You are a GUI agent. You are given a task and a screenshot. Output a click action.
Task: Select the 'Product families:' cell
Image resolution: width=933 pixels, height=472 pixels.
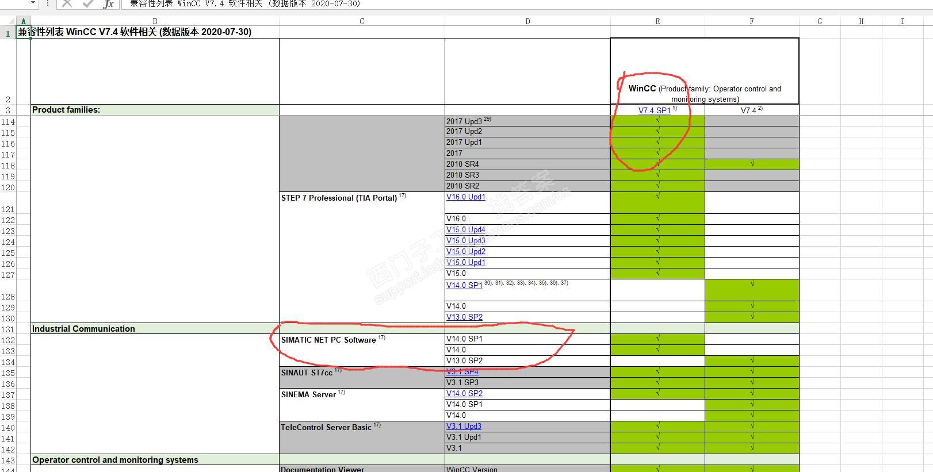pyautogui.click(x=155, y=110)
